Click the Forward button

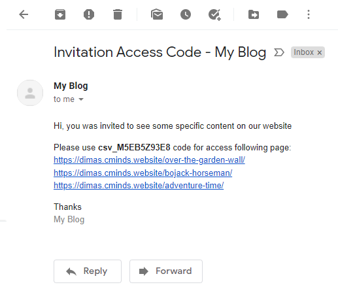coord(166,271)
